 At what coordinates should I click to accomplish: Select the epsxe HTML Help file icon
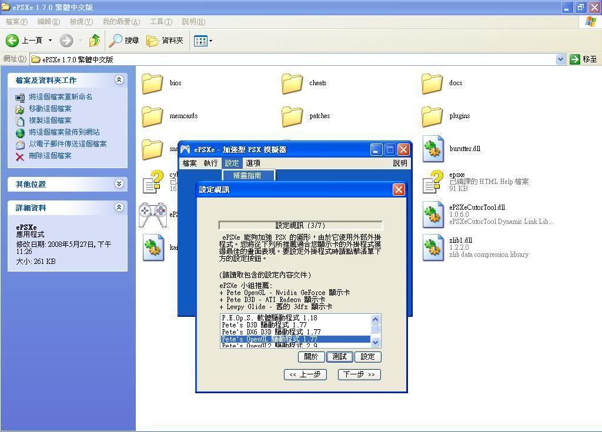click(433, 182)
